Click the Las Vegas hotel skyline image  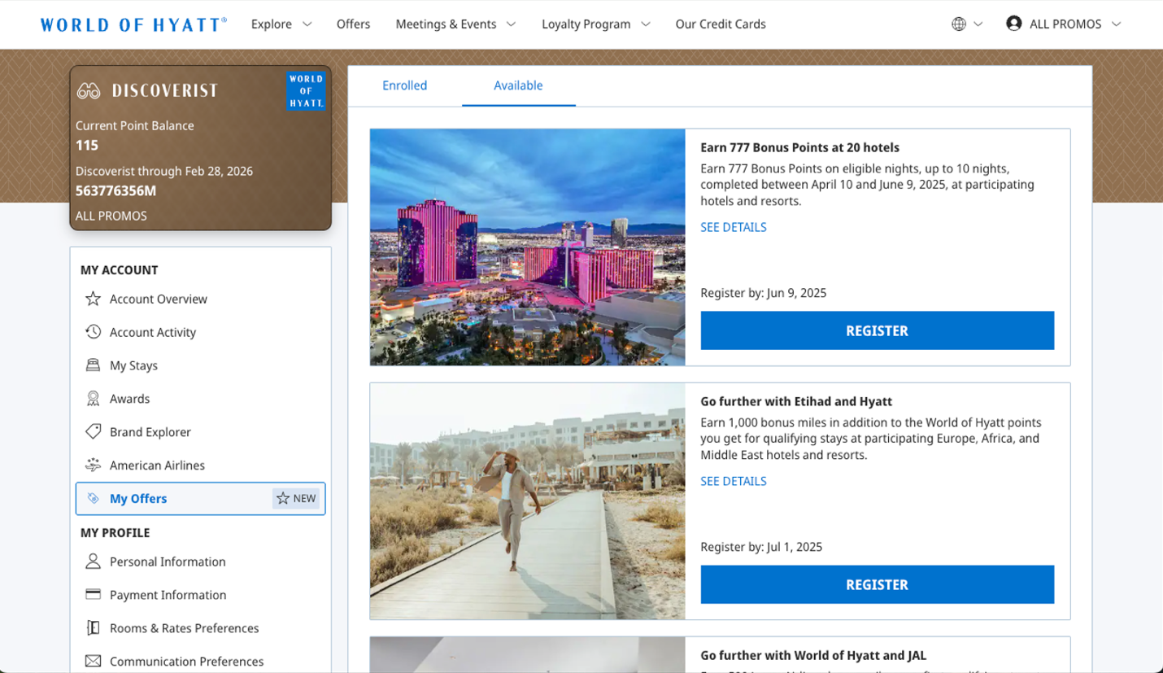(x=528, y=247)
